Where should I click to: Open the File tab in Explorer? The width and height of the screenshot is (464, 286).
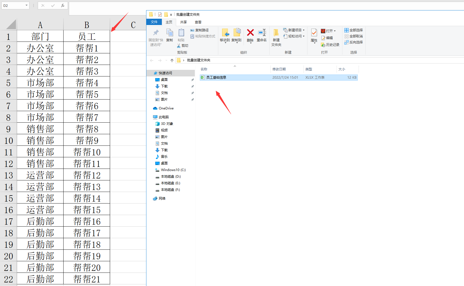154,22
